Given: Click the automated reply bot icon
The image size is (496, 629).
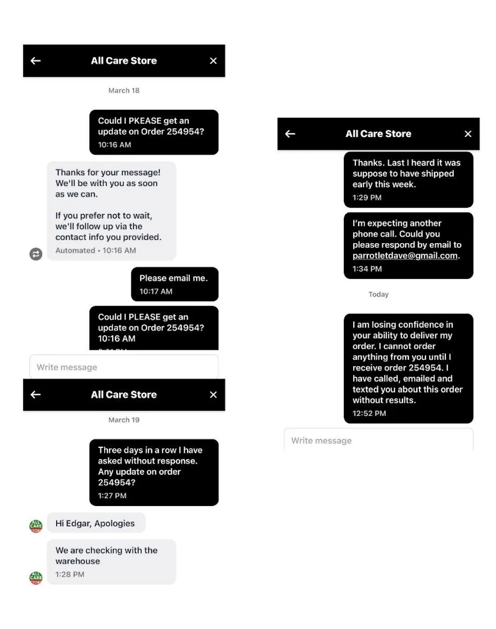Looking at the screenshot, I should coord(36,254).
